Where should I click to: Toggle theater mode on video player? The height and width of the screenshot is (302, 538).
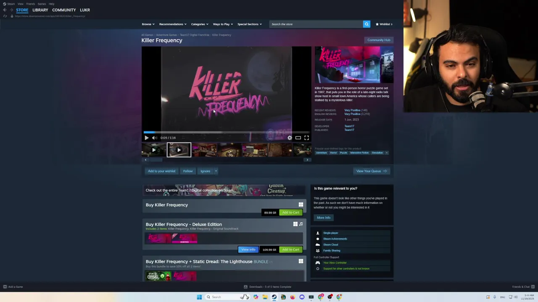298,138
